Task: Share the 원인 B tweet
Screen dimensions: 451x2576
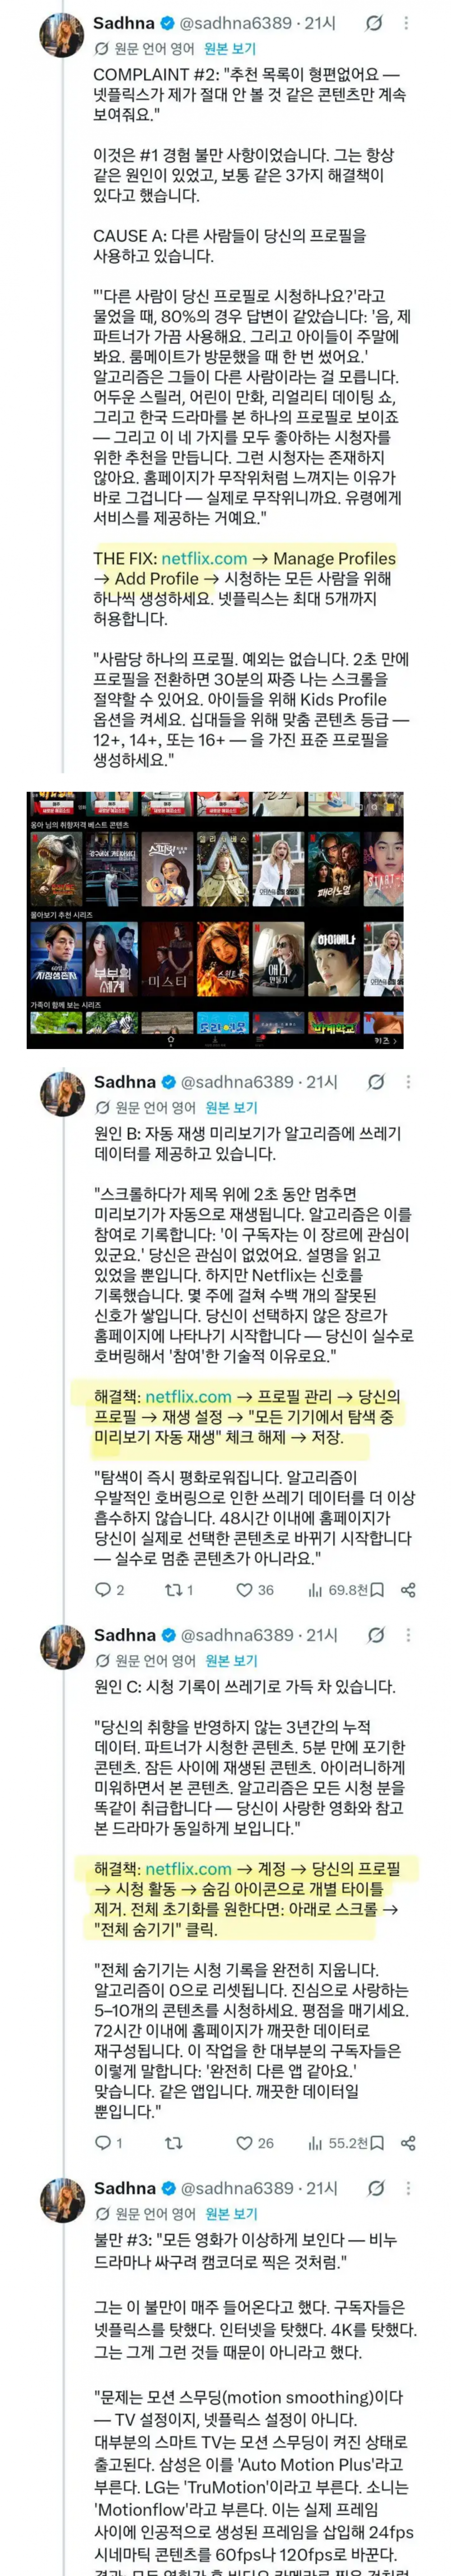Action: click(x=407, y=1589)
